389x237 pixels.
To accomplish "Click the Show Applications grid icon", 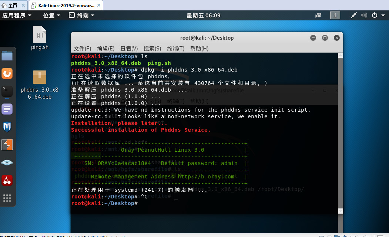I will click(7, 198).
